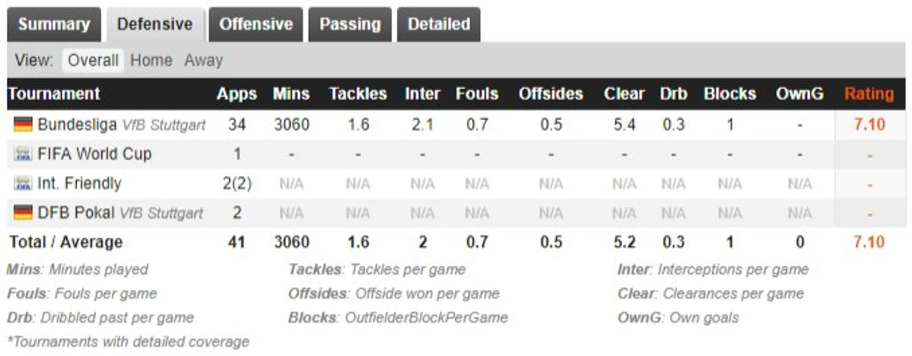Switch view to Away matches
The width and height of the screenshot is (912, 356).
click(204, 60)
